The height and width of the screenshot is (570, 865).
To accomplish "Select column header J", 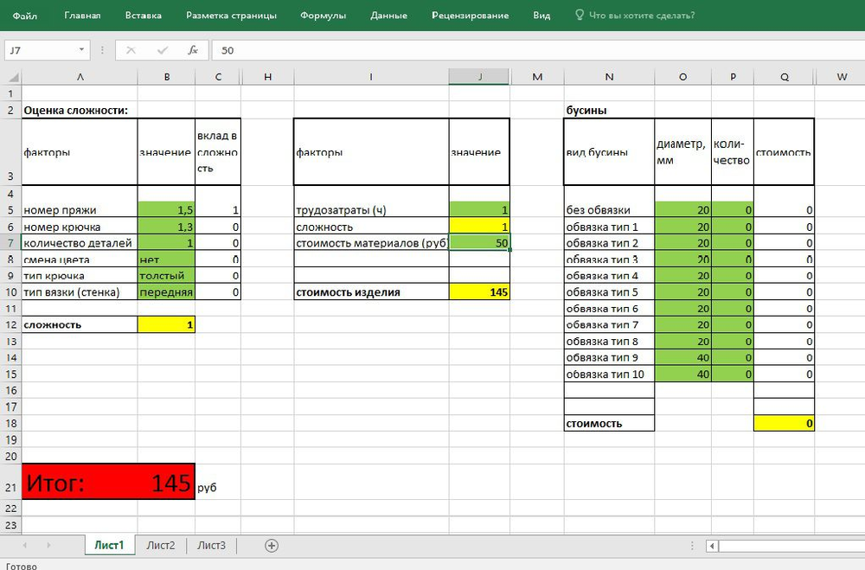I will point(479,77).
